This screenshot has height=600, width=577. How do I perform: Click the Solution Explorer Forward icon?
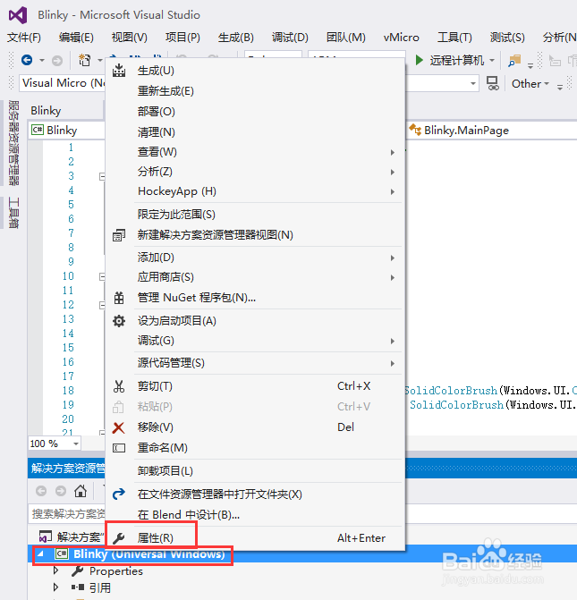coord(61,491)
